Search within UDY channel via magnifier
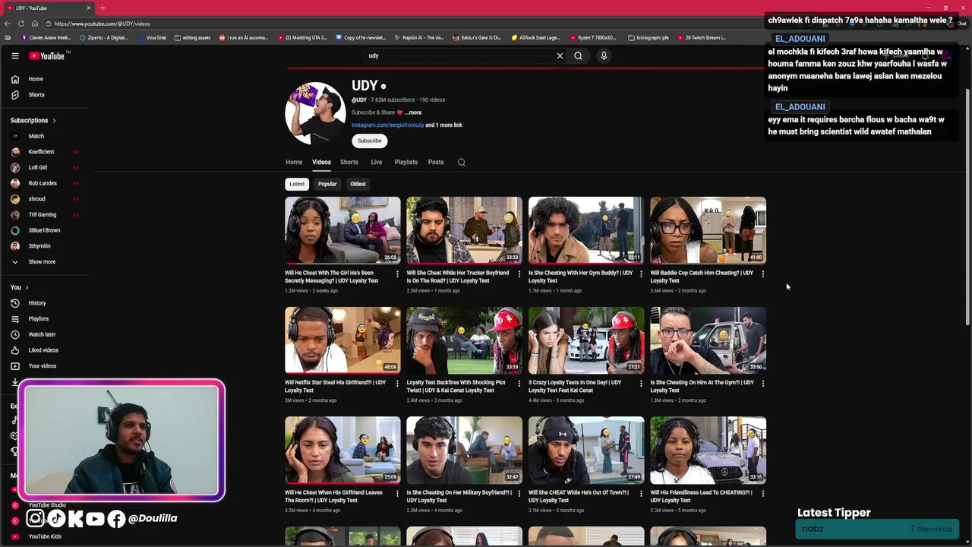The image size is (972, 547). pyautogui.click(x=462, y=162)
